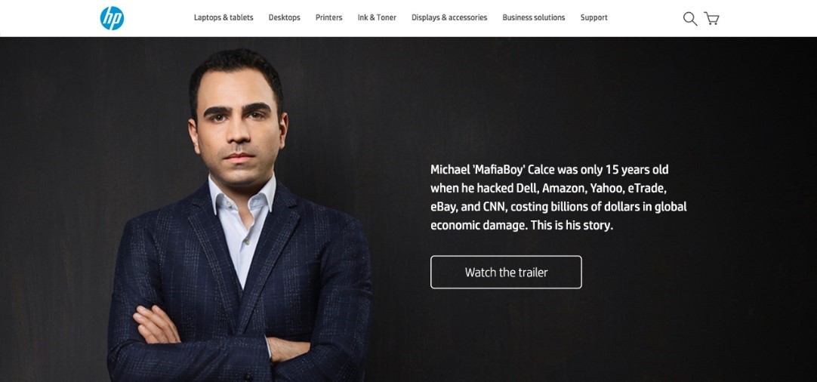Go to the Printers menu

click(x=328, y=17)
